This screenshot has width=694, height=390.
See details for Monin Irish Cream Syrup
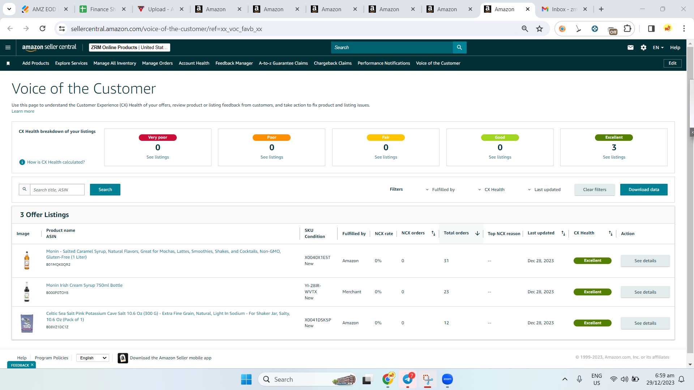(x=645, y=292)
